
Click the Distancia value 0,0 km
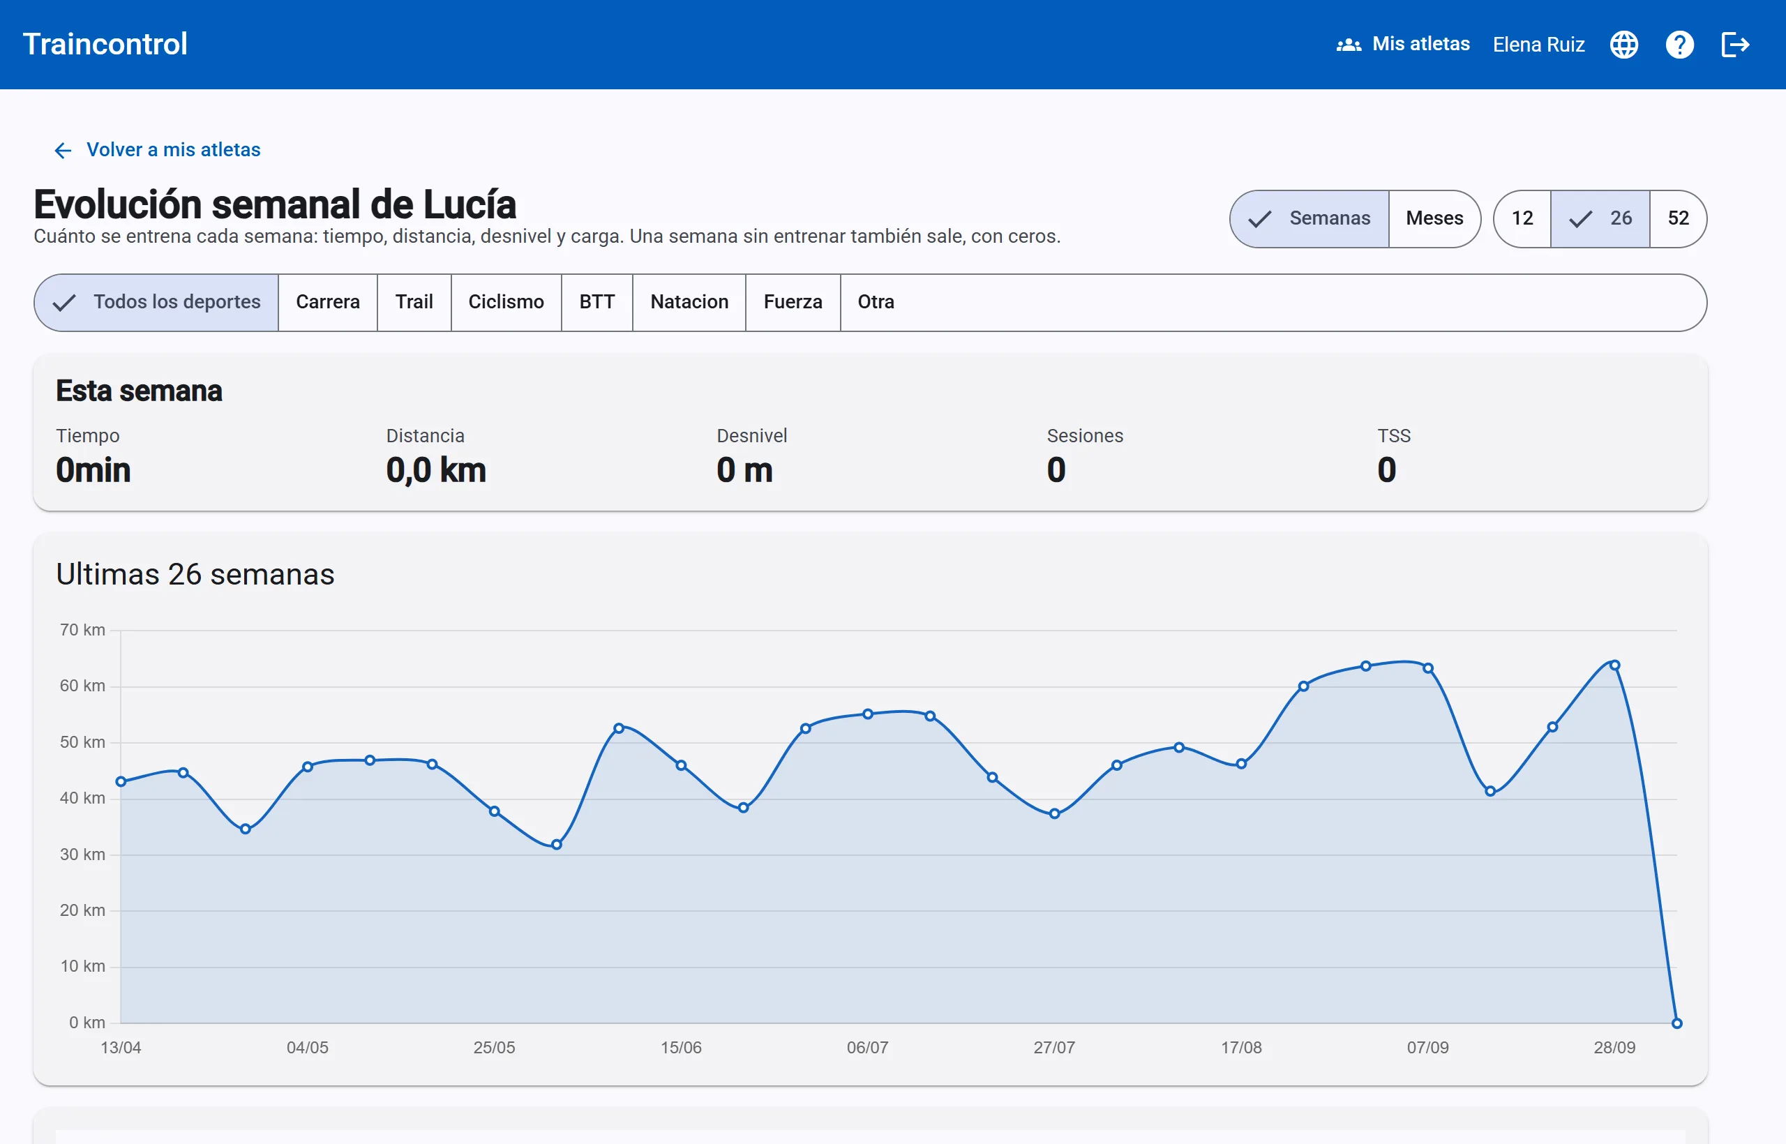tap(436, 470)
